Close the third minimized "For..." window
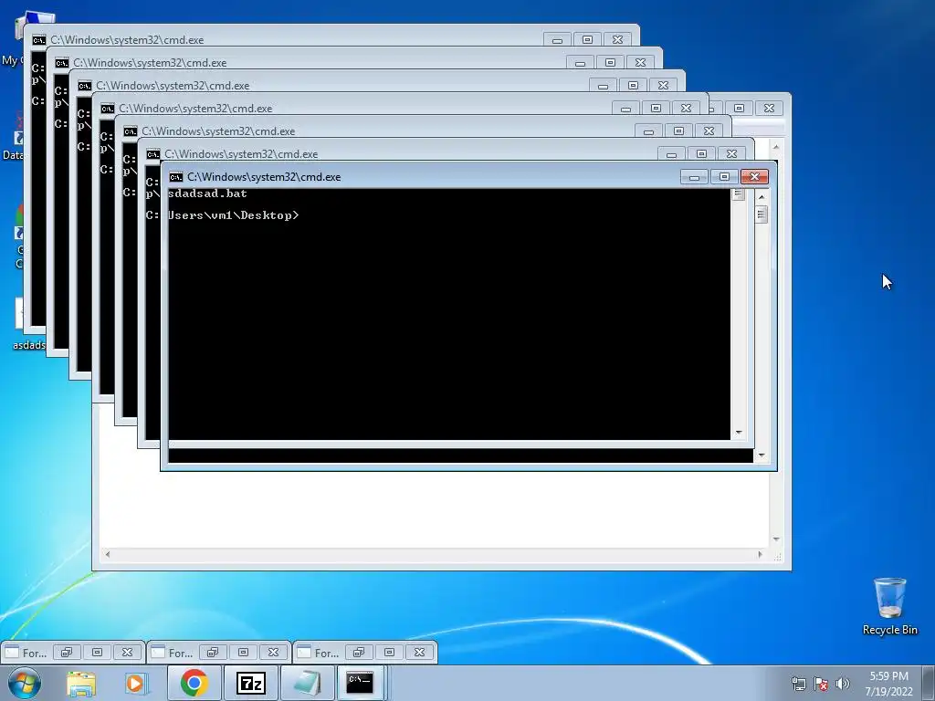935x701 pixels. coord(419,652)
